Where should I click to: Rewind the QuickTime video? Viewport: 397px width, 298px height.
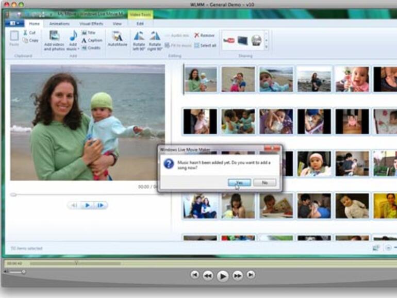pos(208,275)
